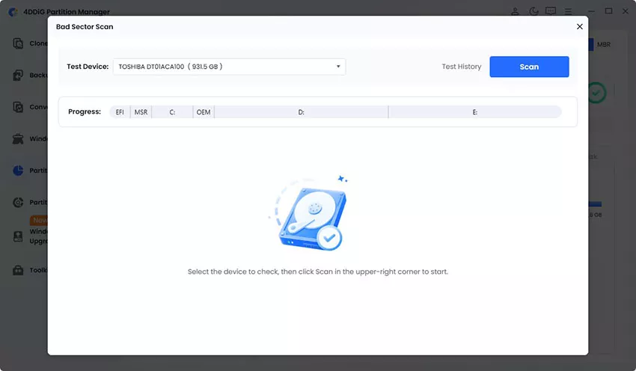Click the Backup sidebar icon in main window

pyautogui.click(x=18, y=75)
